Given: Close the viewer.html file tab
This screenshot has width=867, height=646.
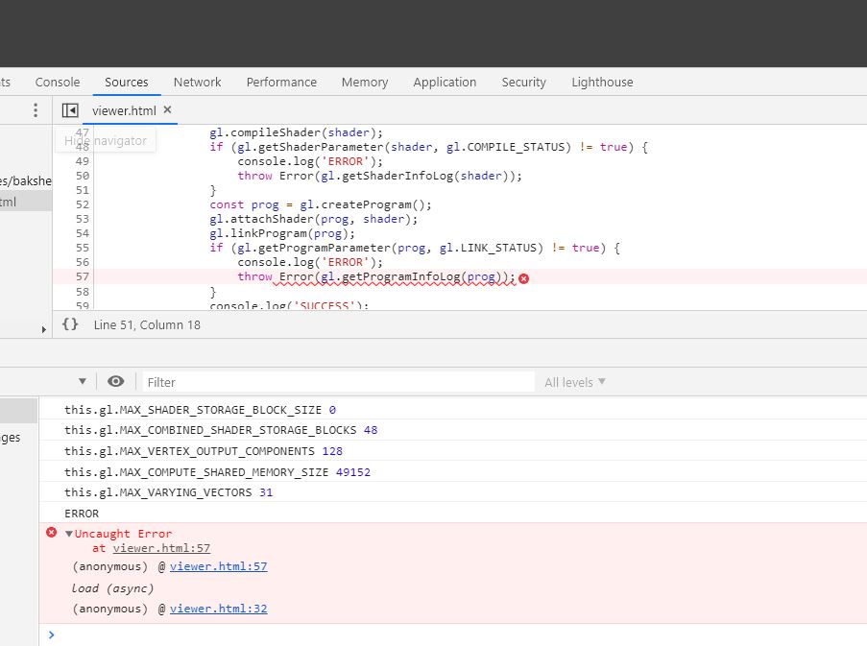Looking at the screenshot, I should 167,110.
